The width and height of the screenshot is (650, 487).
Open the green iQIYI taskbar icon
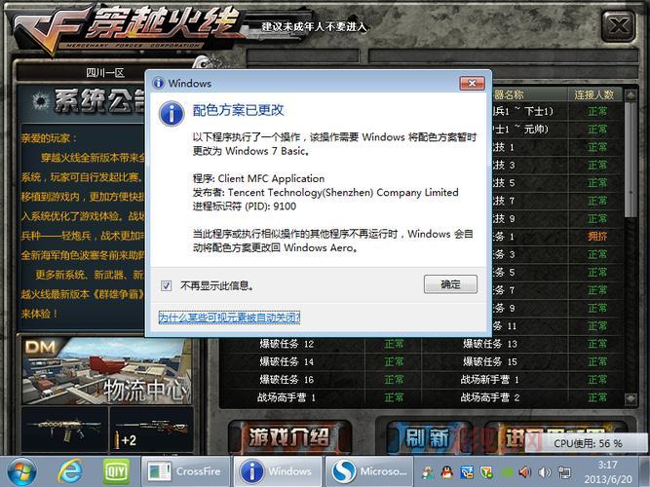pyautogui.click(x=116, y=471)
